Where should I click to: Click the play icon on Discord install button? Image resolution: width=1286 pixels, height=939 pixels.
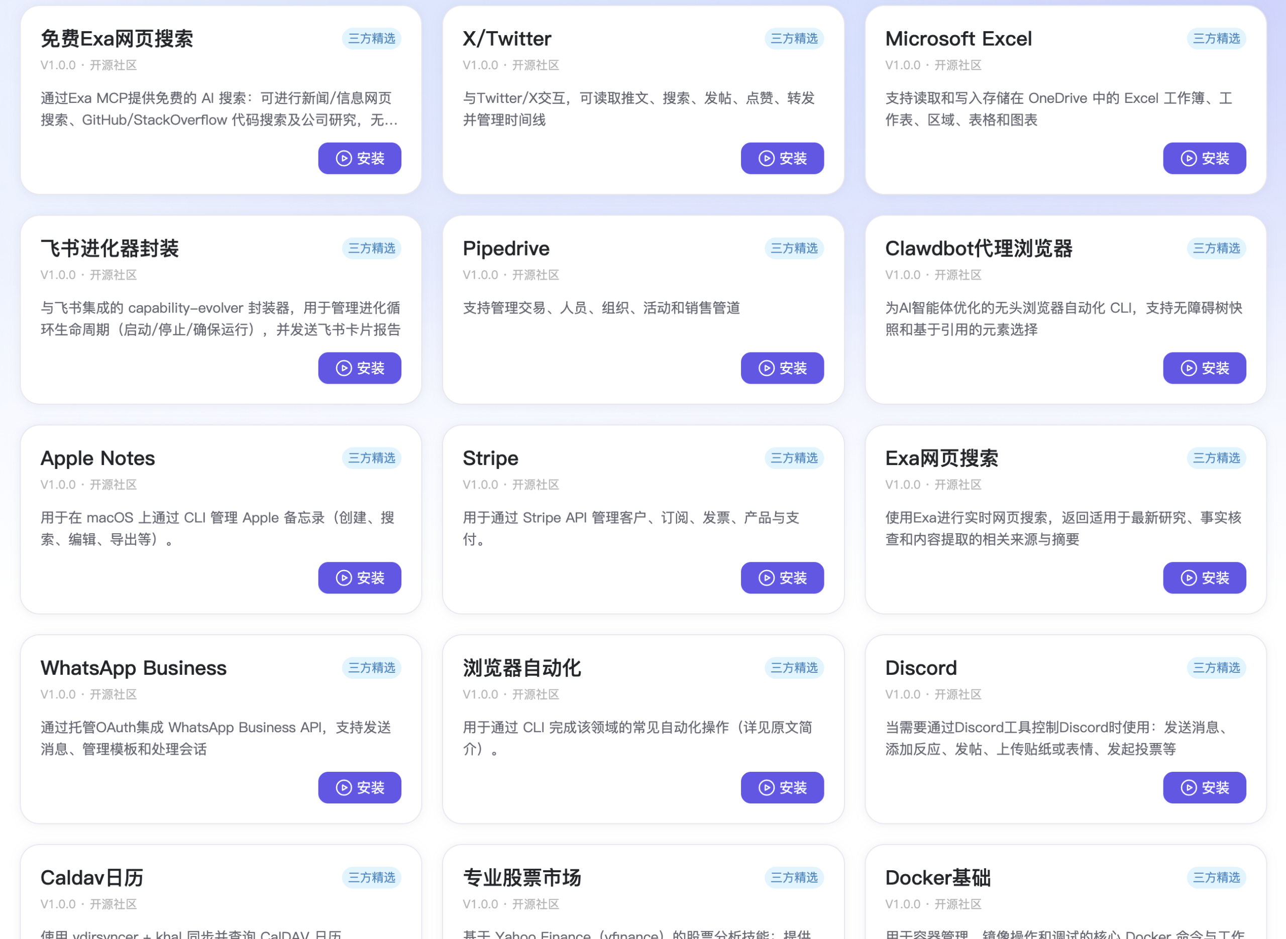pos(1189,788)
